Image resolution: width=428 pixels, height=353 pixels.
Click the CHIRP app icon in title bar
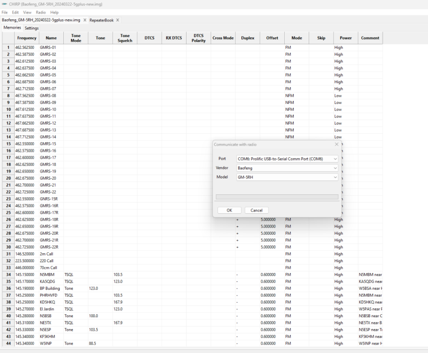tap(4, 4)
